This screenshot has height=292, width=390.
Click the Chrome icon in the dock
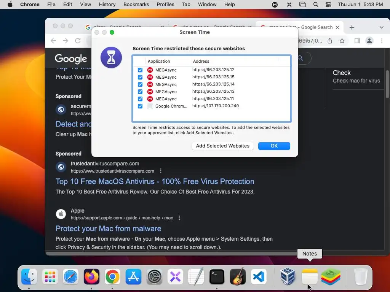tap(112, 277)
